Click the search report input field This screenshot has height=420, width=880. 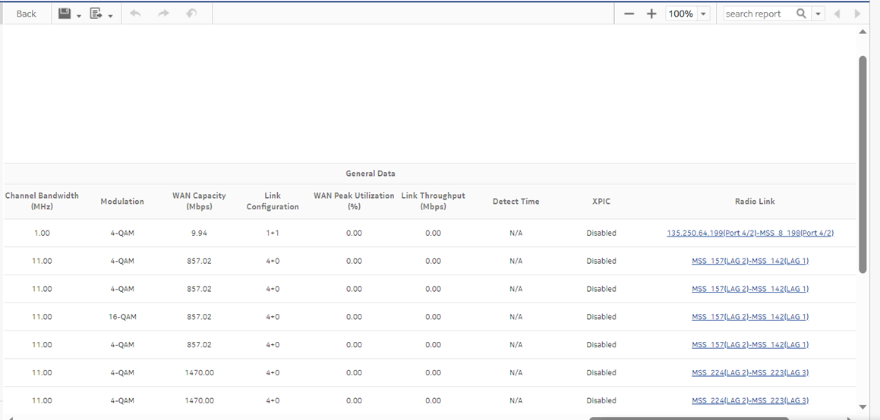(757, 14)
